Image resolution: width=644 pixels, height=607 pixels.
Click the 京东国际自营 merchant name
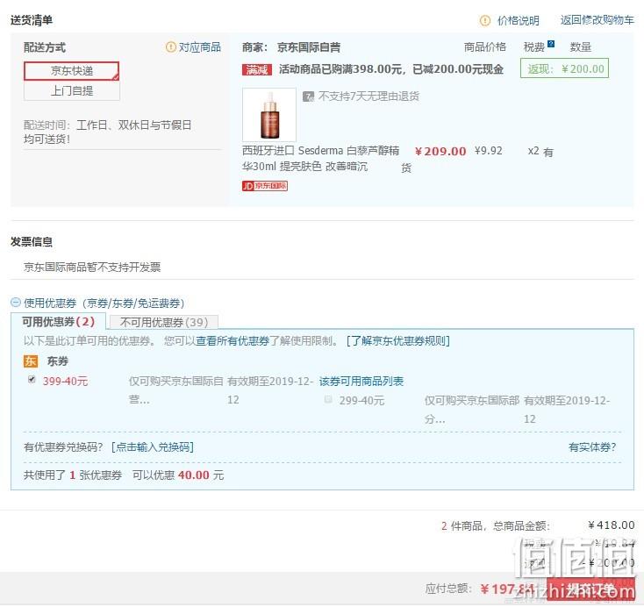point(309,47)
